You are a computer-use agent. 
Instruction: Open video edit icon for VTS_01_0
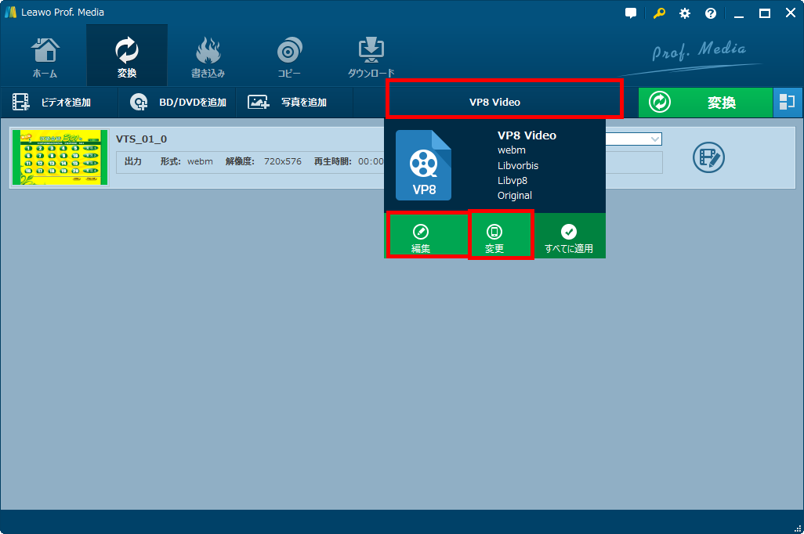(x=708, y=157)
